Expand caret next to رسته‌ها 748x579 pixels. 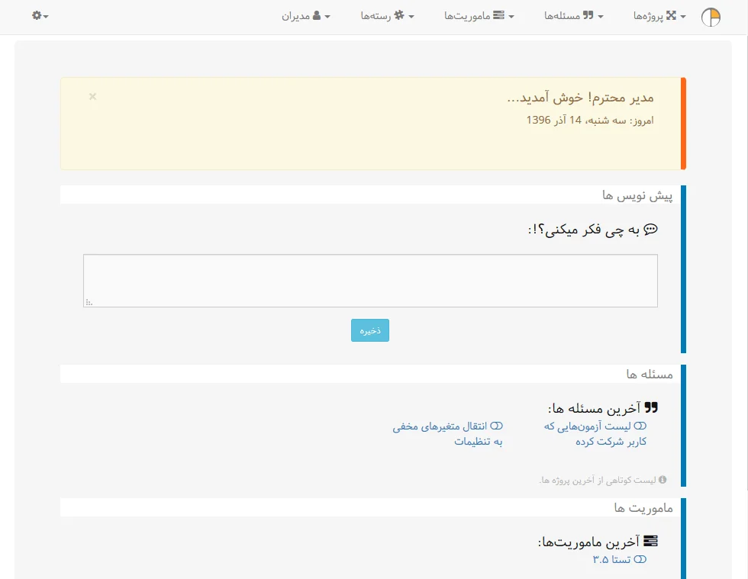pyautogui.click(x=411, y=17)
